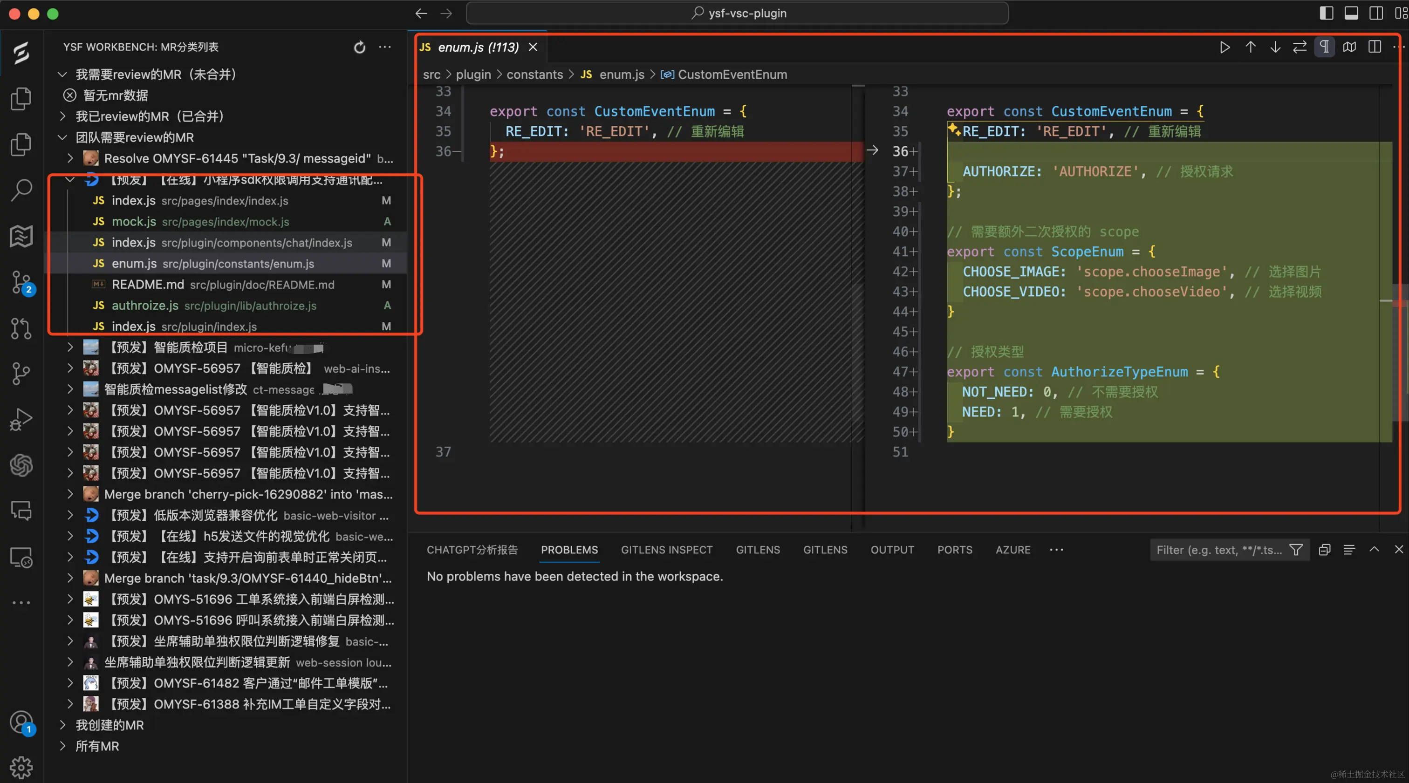Open index.js under src/plugin/components/chat
The image size is (1409, 783).
pos(226,242)
